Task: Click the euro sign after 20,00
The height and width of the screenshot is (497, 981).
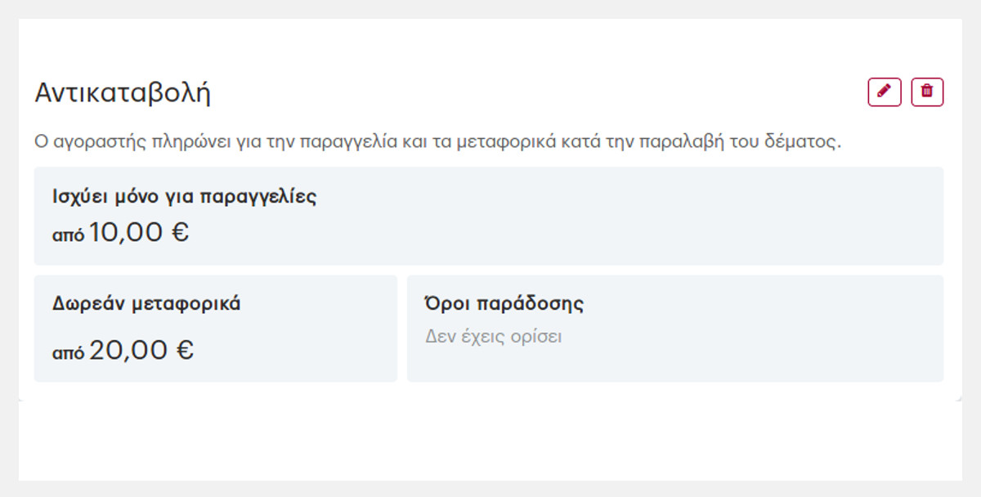Action: (185, 351)
